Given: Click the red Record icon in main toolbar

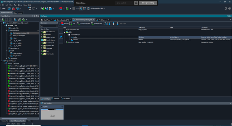Looking at the screenshot, I should pos(61,9).
